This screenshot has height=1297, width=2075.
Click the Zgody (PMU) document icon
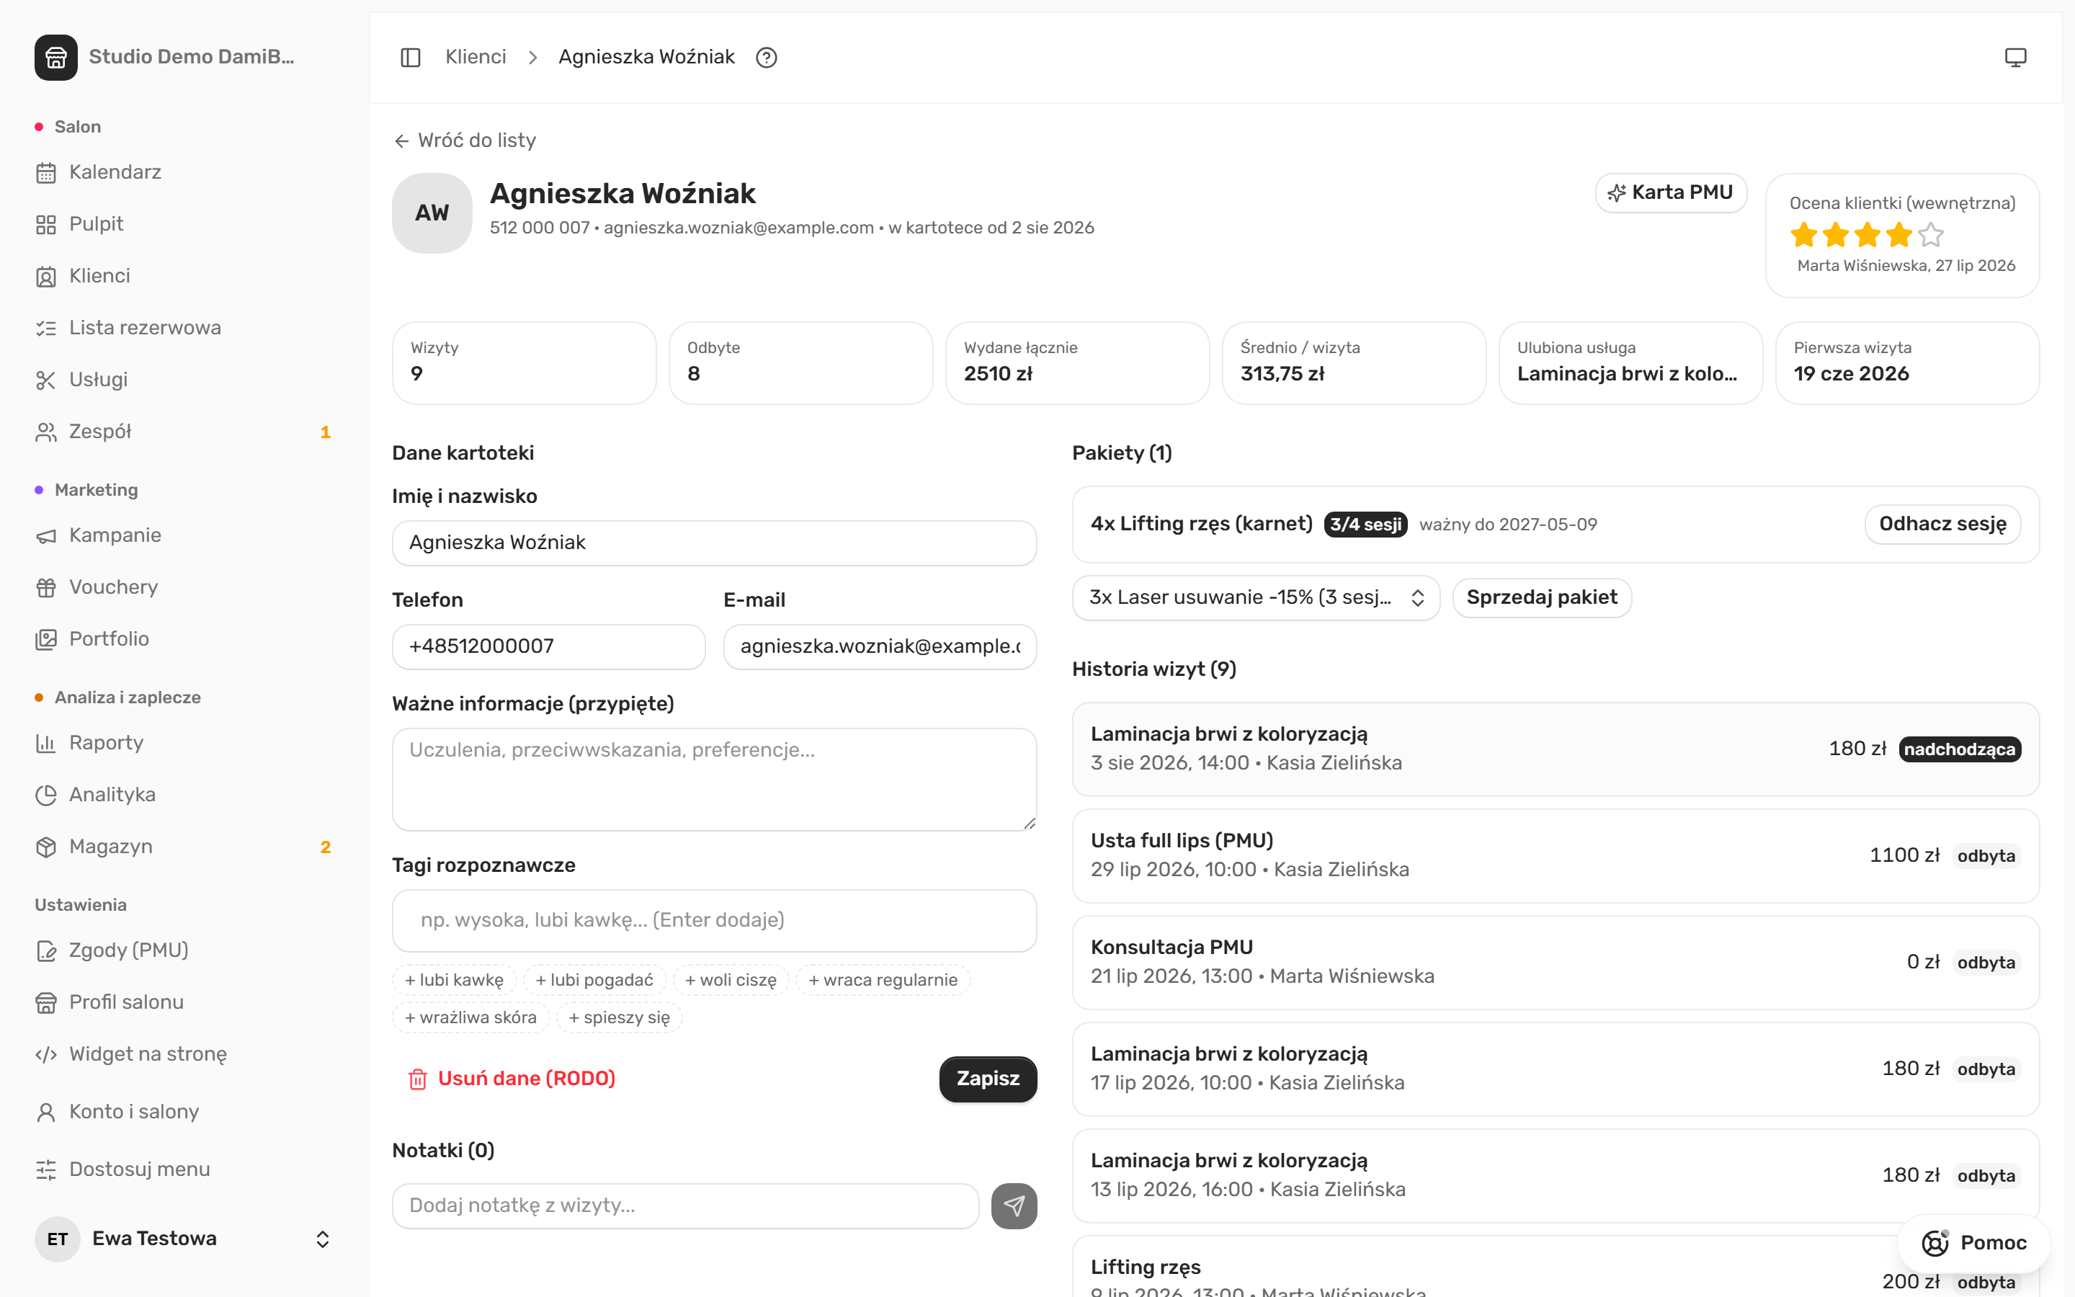pos(46,951)
